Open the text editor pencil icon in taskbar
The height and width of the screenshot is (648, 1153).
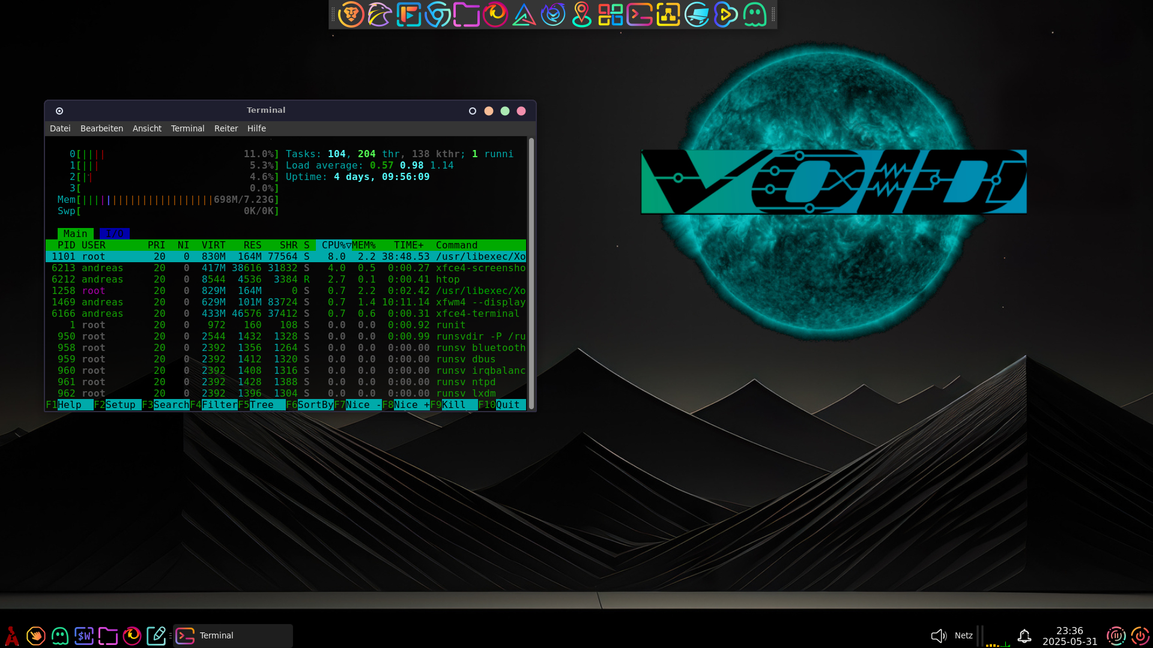pos(156,635)
